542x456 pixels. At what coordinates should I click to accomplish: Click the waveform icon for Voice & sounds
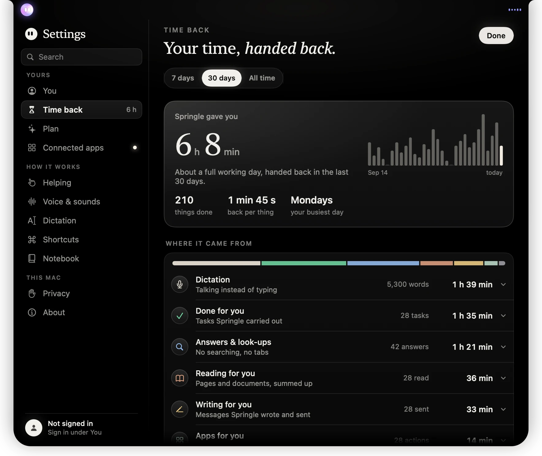coord(32,202)
